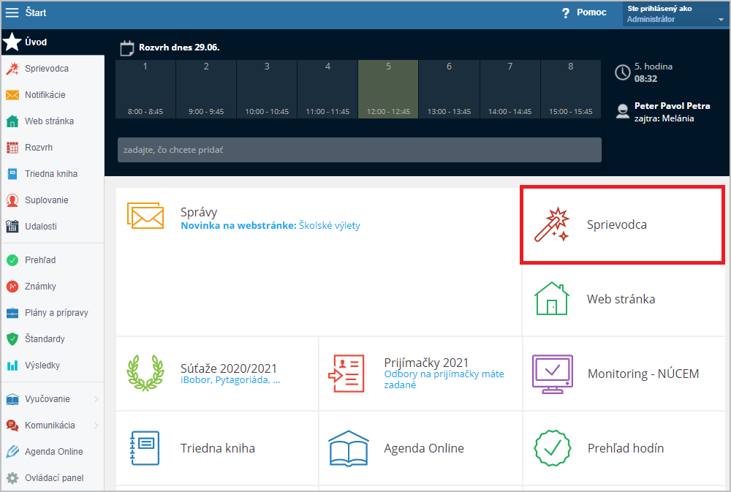Open Ovládací panel in the sidebar
The width and height of the screenshot is (731, 492).
(x=53, y=478)
